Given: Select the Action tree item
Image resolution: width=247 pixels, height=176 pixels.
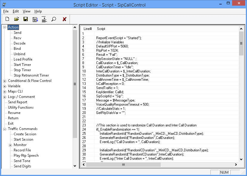Looking at the screenshot, I should click(13, 27).
